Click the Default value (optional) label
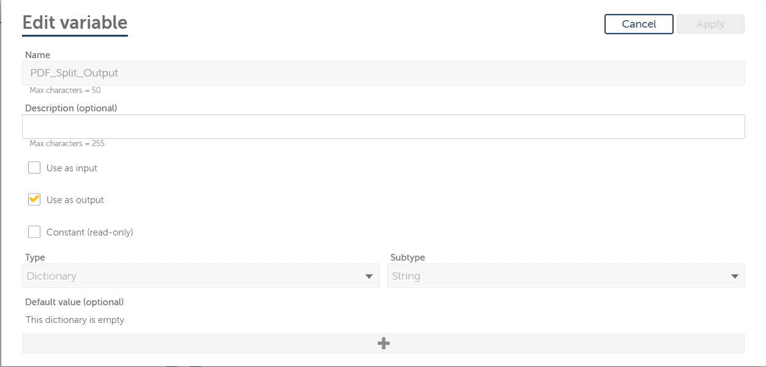This screenshot has height=367, width=766. click(x=73, y=302)
